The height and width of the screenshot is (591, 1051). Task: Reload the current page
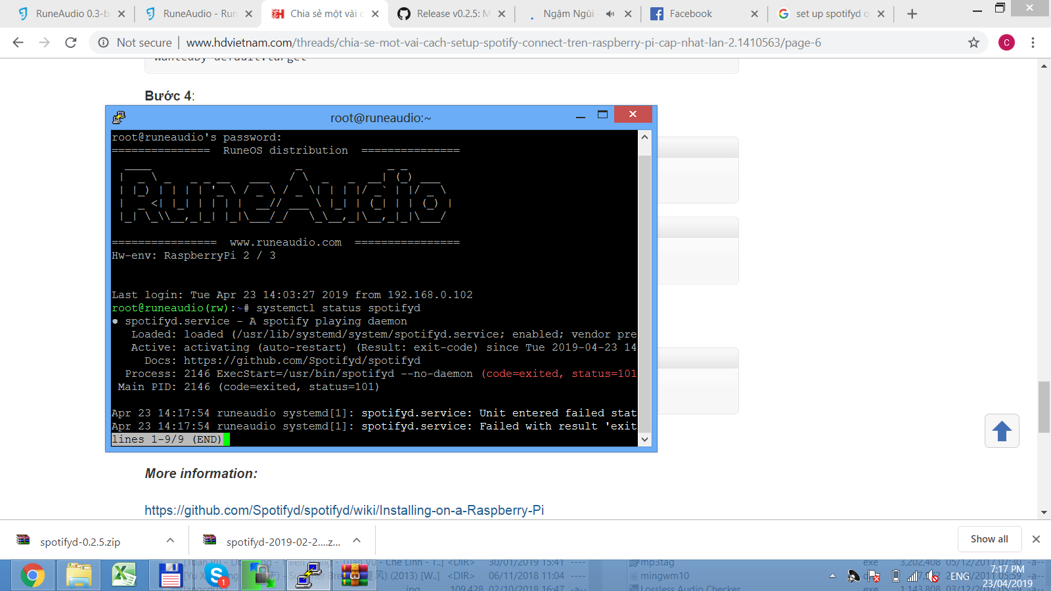point(71,43)
